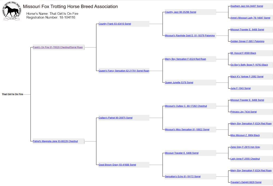Click Missouri's Rawhide Gold D. Palomino link

190,36
